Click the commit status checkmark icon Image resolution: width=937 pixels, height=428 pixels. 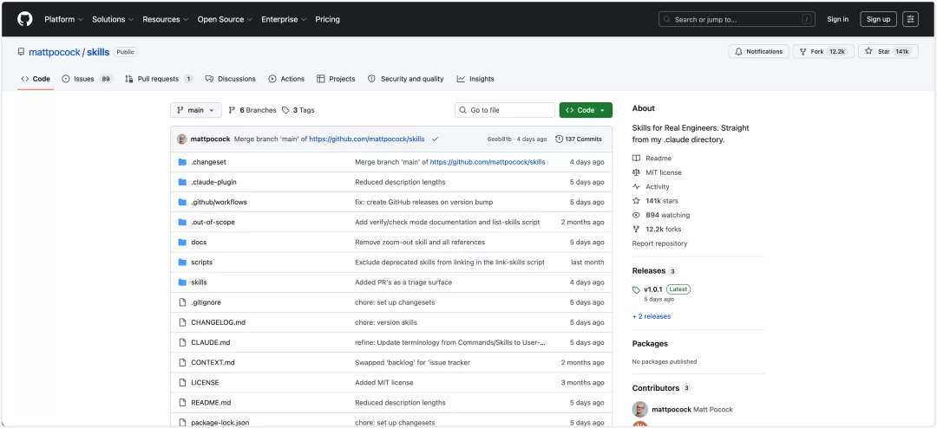click(435, 139)
